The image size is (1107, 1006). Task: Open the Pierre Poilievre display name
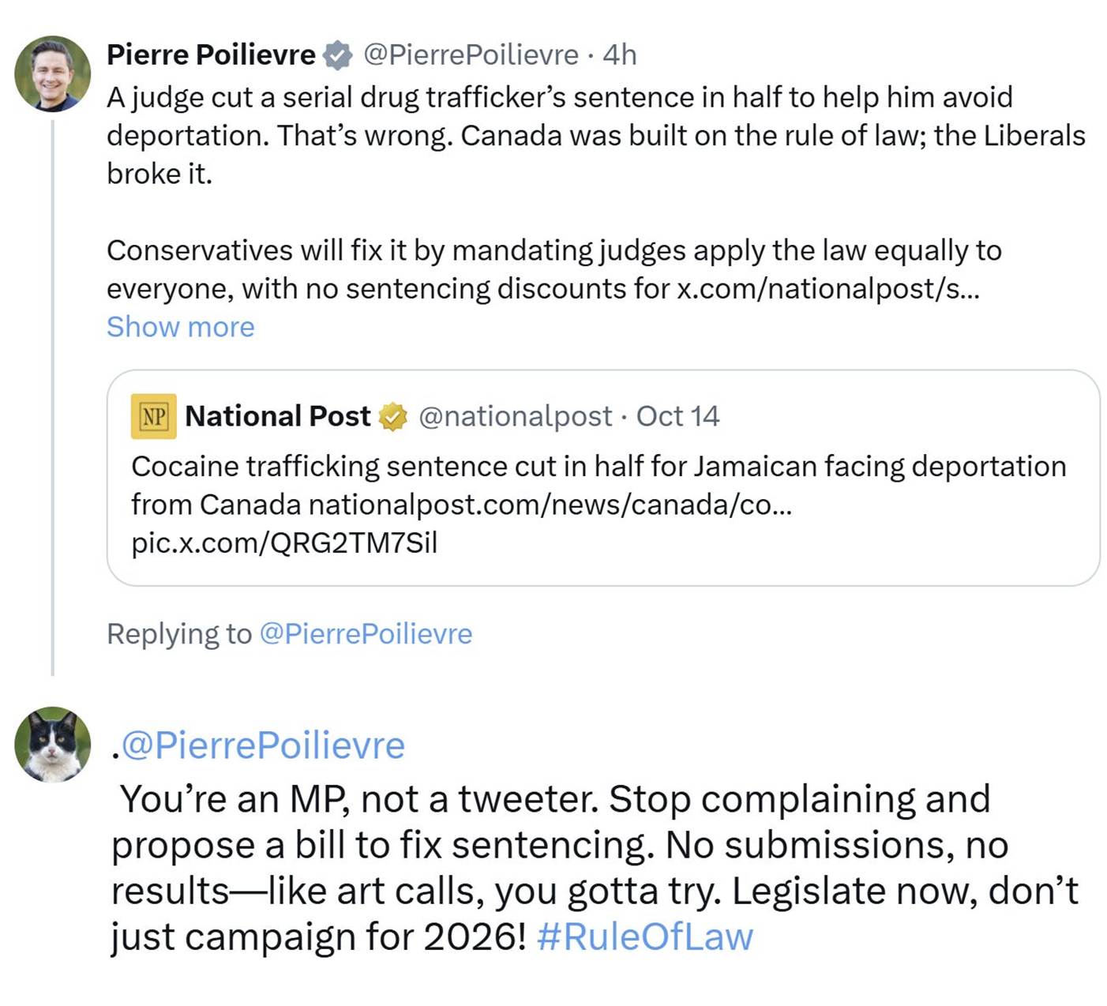coord(211,55)
